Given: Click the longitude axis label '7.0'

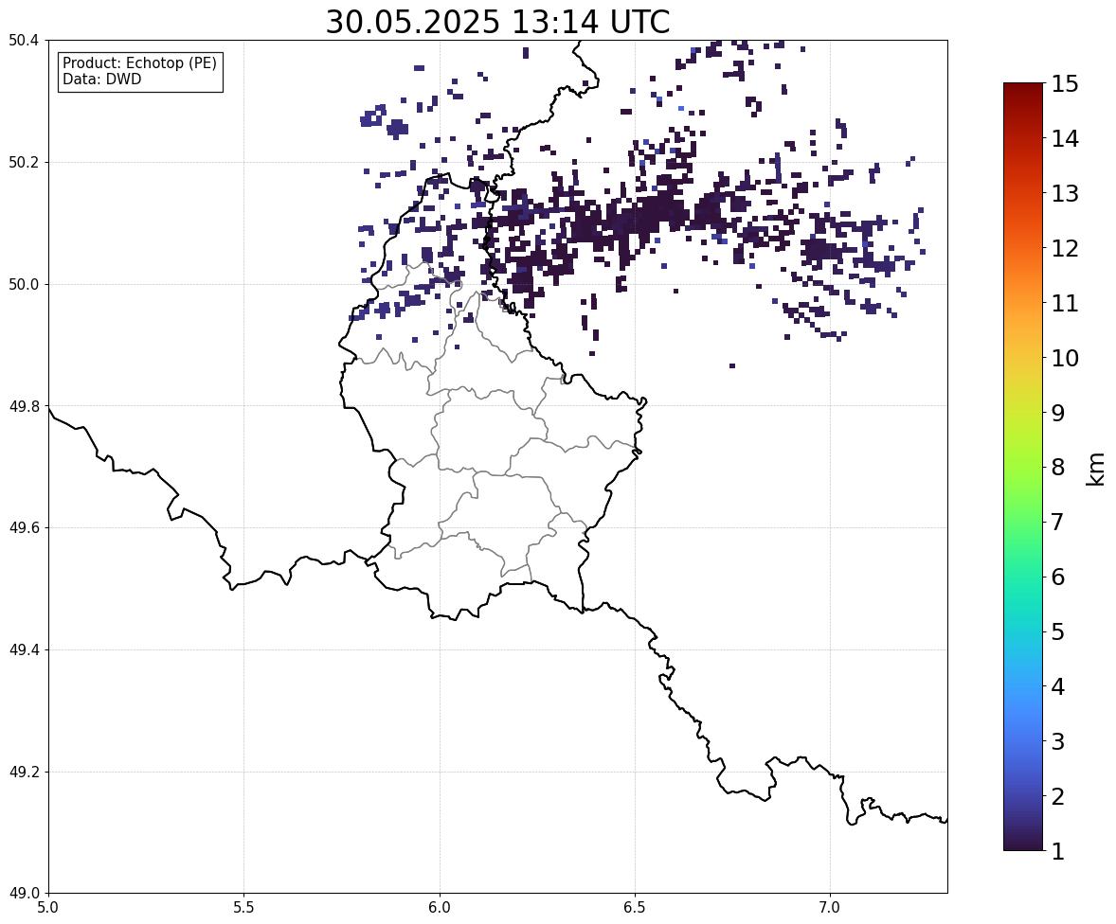Looking at the screenshot, I should tap(831, 908).
